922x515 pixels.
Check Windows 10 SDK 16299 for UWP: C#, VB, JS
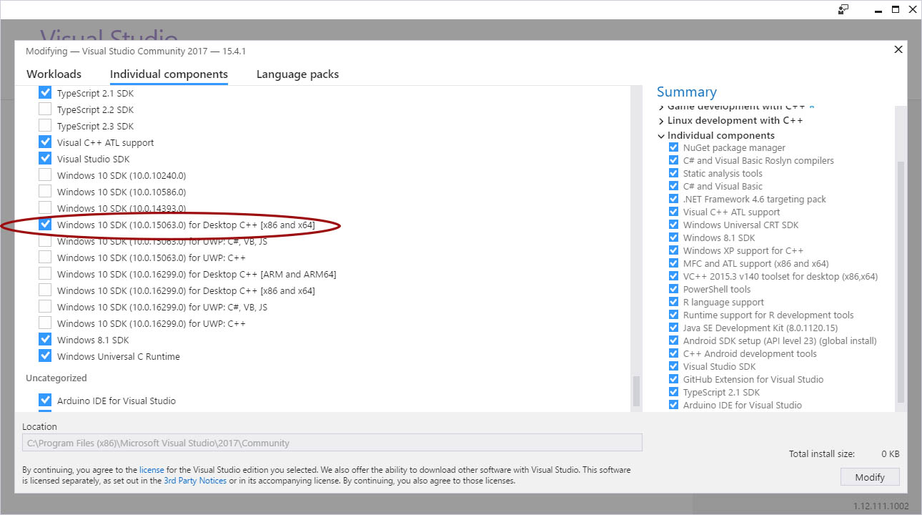45,307
